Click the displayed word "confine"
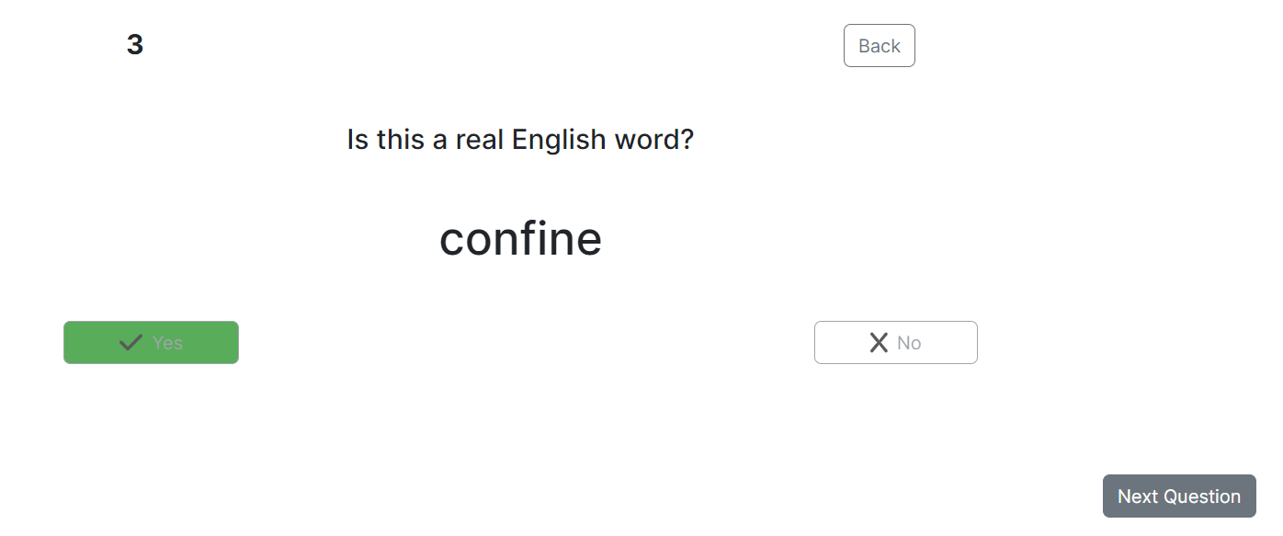Viewport: 1283px width, 536px height. pos(520,239)
